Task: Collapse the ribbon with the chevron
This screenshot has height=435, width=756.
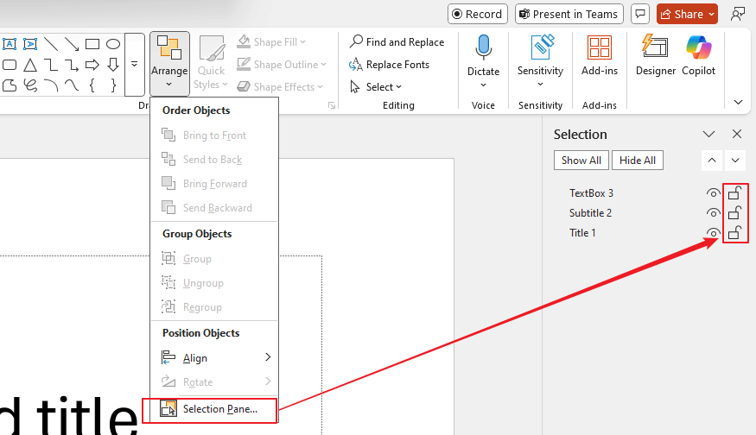Action: pos(738,102)
